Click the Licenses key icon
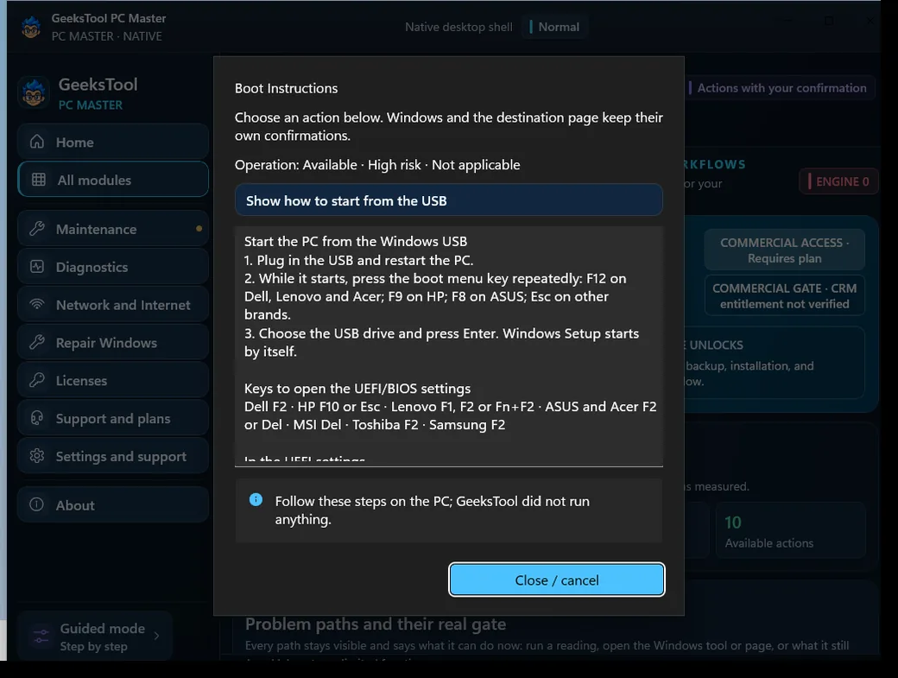This screenshot has height=678, width=898. [37, 380]
